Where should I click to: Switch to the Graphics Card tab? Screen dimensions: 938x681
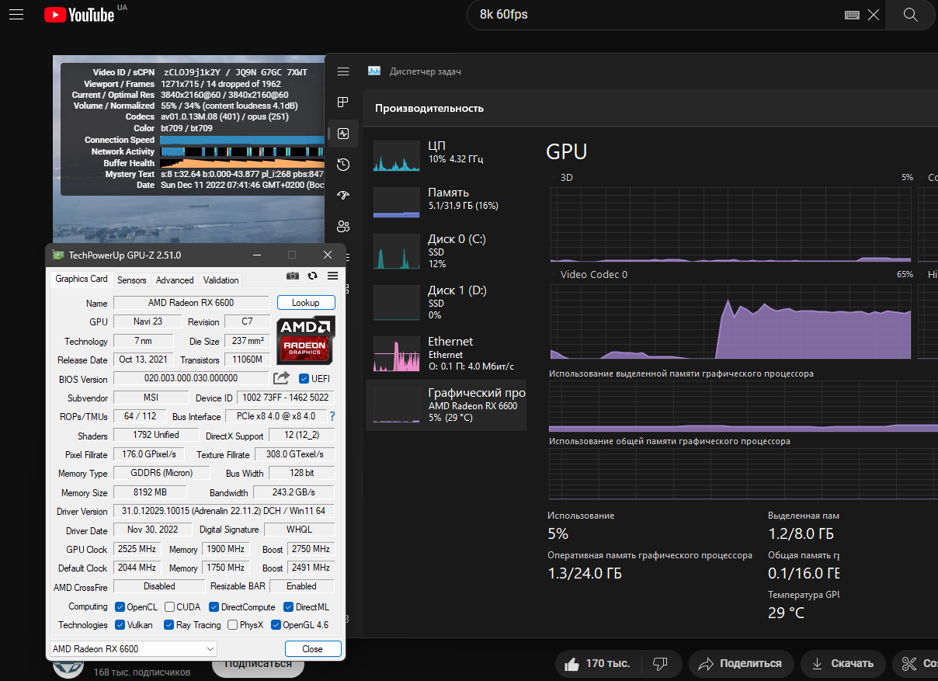click(x=82, y=279)
